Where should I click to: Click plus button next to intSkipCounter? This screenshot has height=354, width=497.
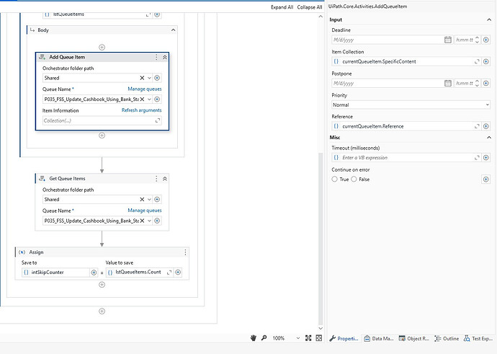[94, 272]
